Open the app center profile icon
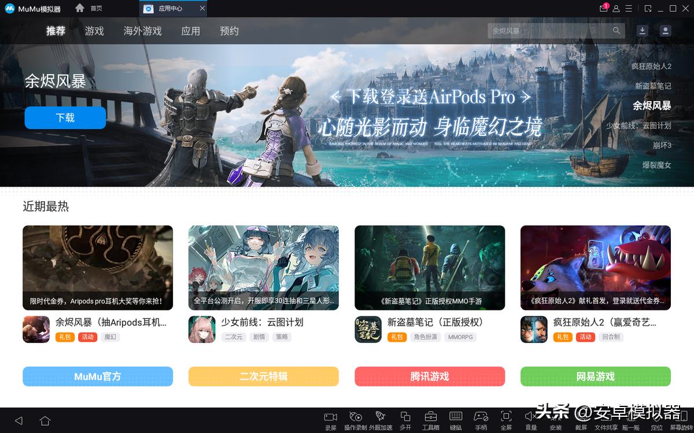This screenshot has width=694, height=433. (x=666, y=31)
